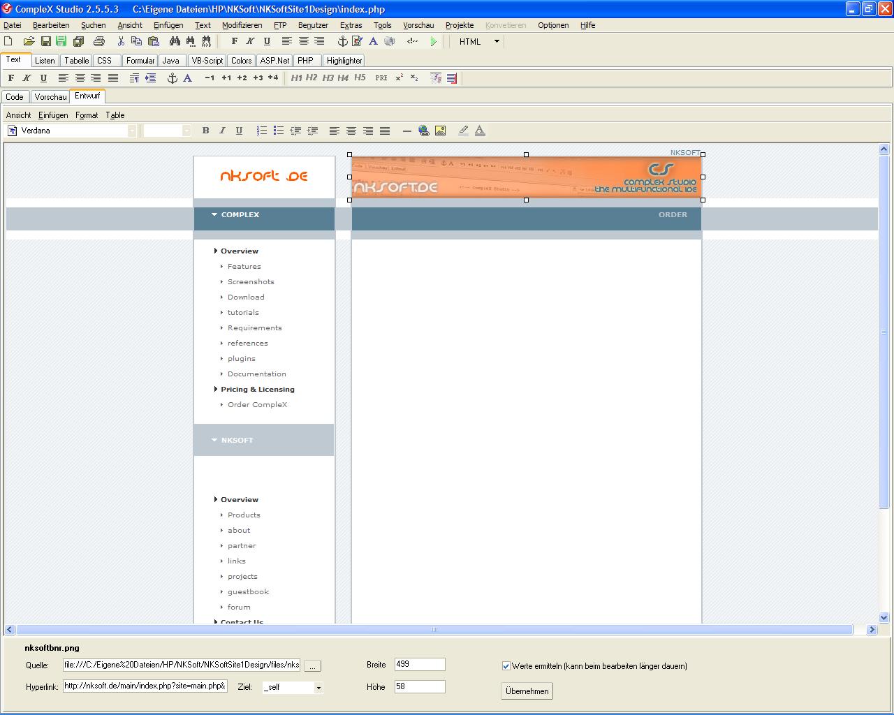Follow the Screenshots link on the page
Image resolution: width=894 pixels, height=715 pixels.
pyautogui.click(x=251, y=282)
